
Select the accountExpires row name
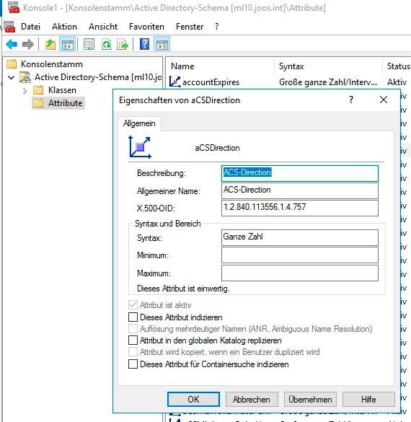click(x=211, y=82)
